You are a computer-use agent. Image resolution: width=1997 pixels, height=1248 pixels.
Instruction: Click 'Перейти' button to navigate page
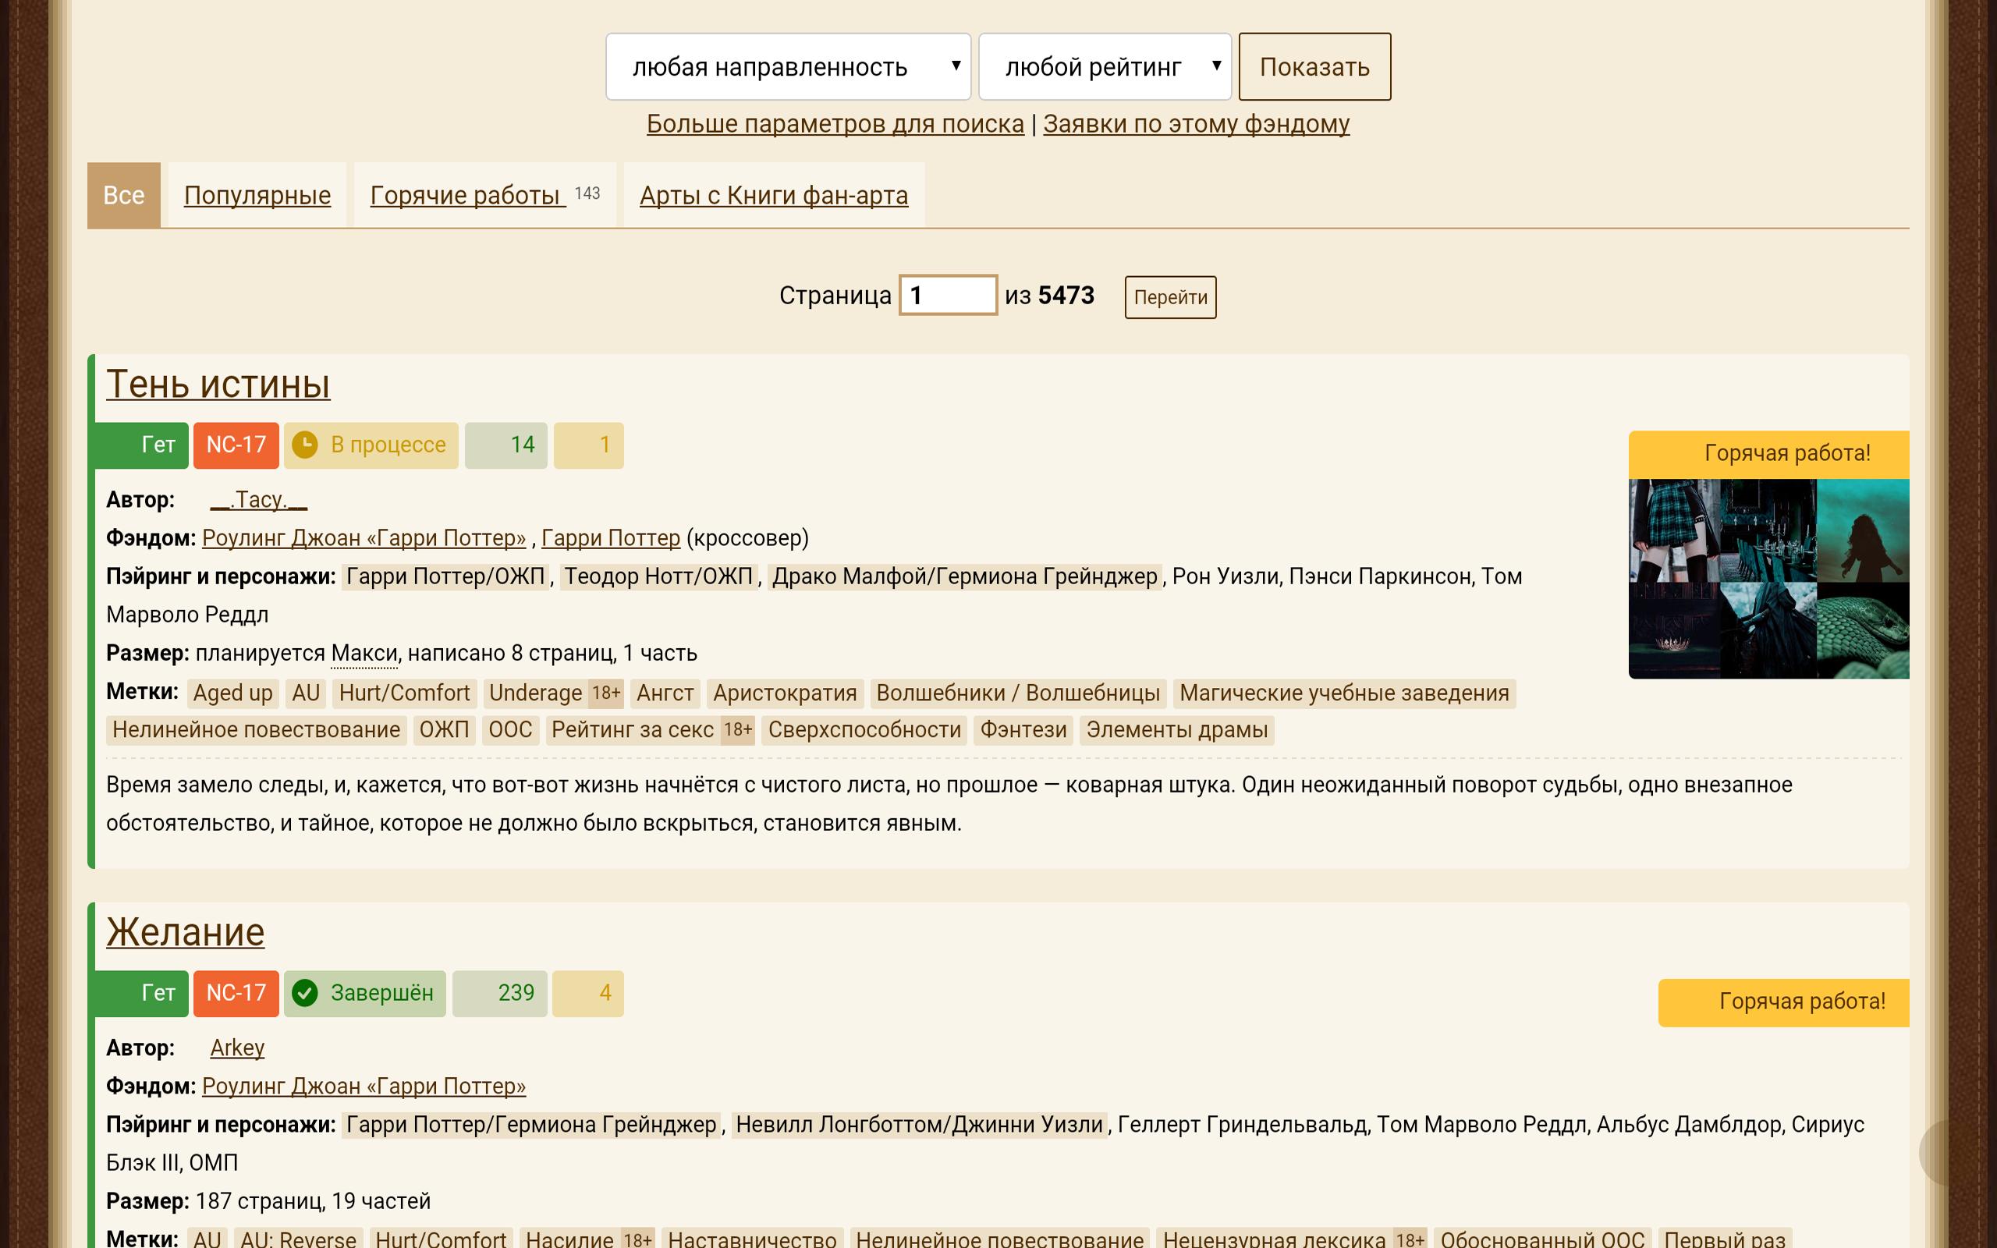pos(1169,296)
